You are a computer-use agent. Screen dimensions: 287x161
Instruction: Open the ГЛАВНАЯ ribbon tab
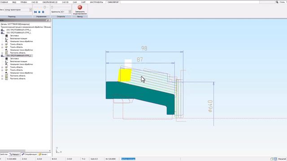click(x=4, y=2)
